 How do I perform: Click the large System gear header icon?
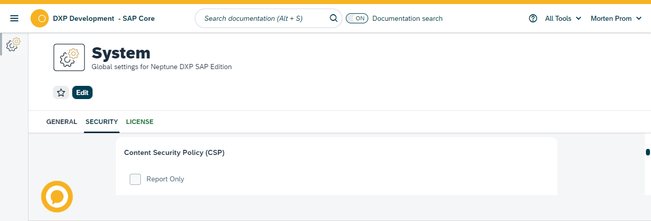point(69,57)
